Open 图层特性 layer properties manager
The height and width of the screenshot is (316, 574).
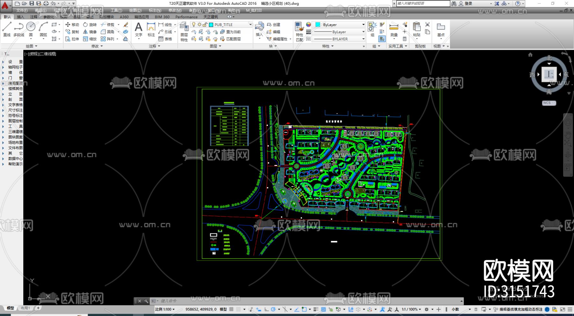pyautogui.click(x=184, y=31)
